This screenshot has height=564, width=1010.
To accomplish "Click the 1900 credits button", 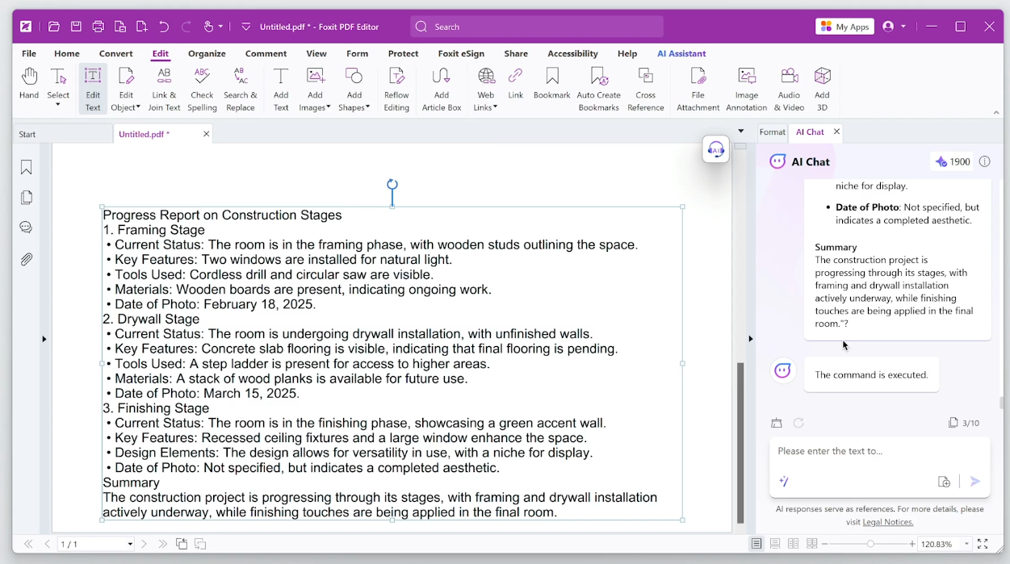I will click(x=952, y=161).
